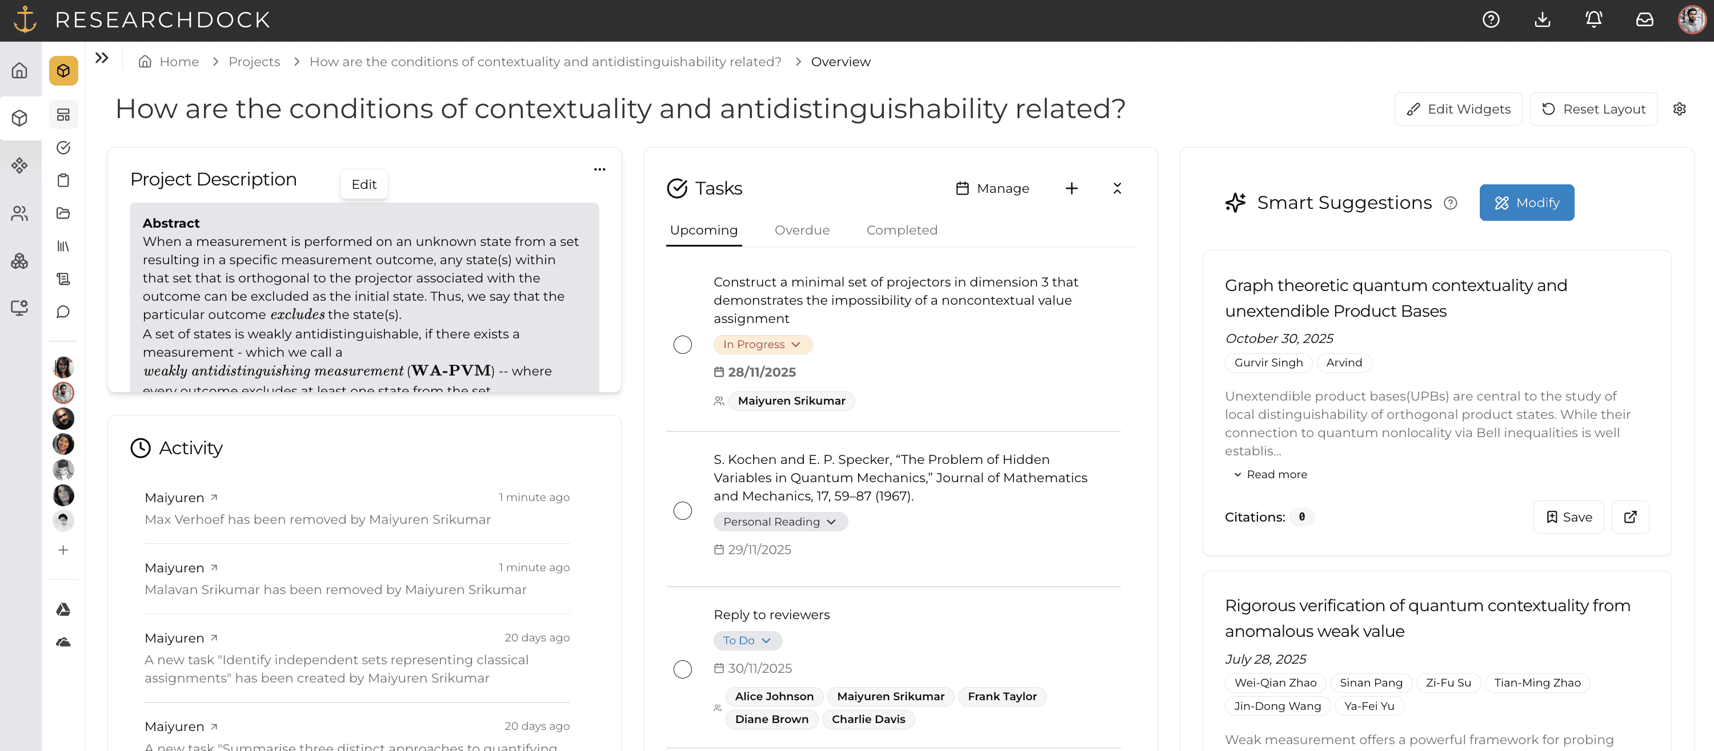
Task: Open the 'In Progress' status dropdown
Action: click(x=763, y=344)
